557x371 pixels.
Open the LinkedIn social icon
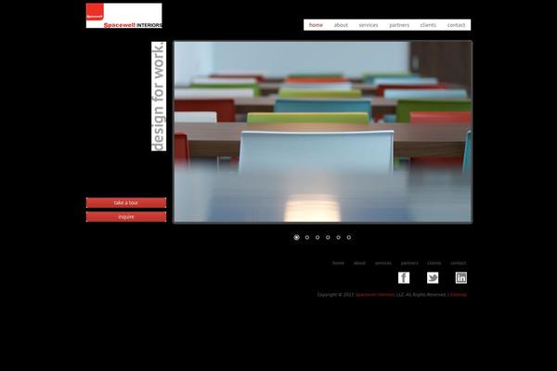point(461,277)
